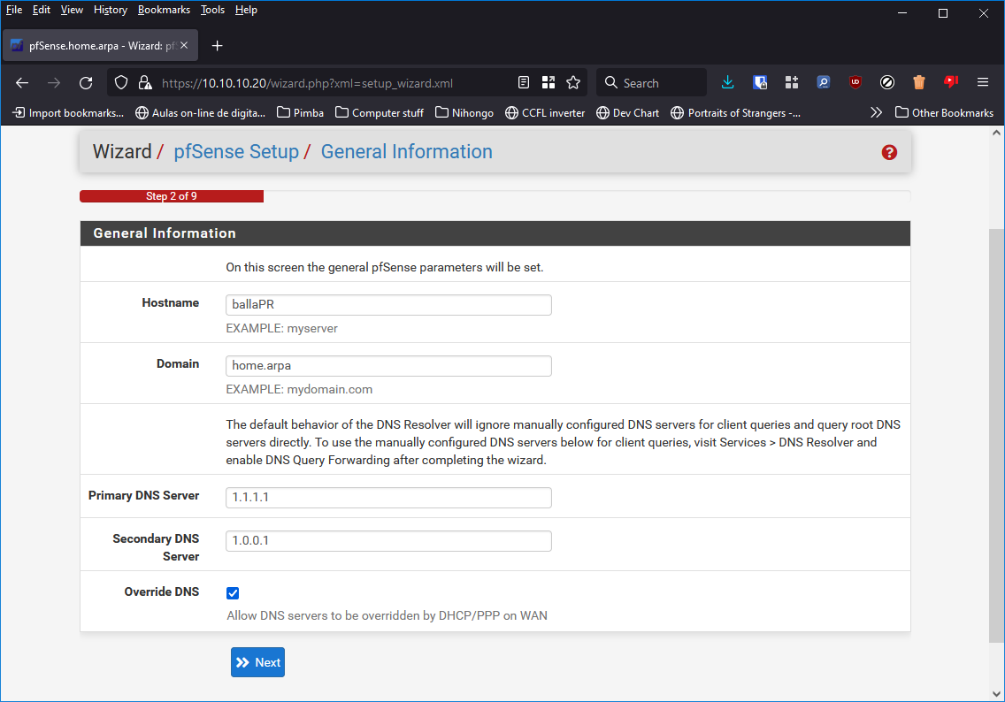Toggle reader view icon in address bar
This screenshot has height=702, width=1005.
tap(524, 82)
